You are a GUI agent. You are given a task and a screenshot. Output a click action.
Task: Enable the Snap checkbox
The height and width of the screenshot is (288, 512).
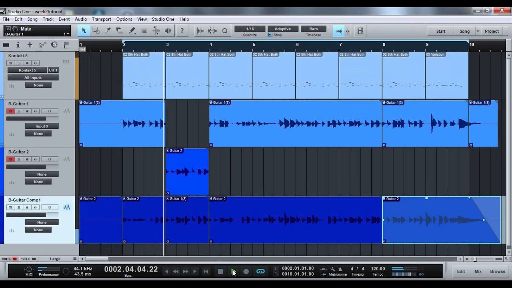point(270,35)
